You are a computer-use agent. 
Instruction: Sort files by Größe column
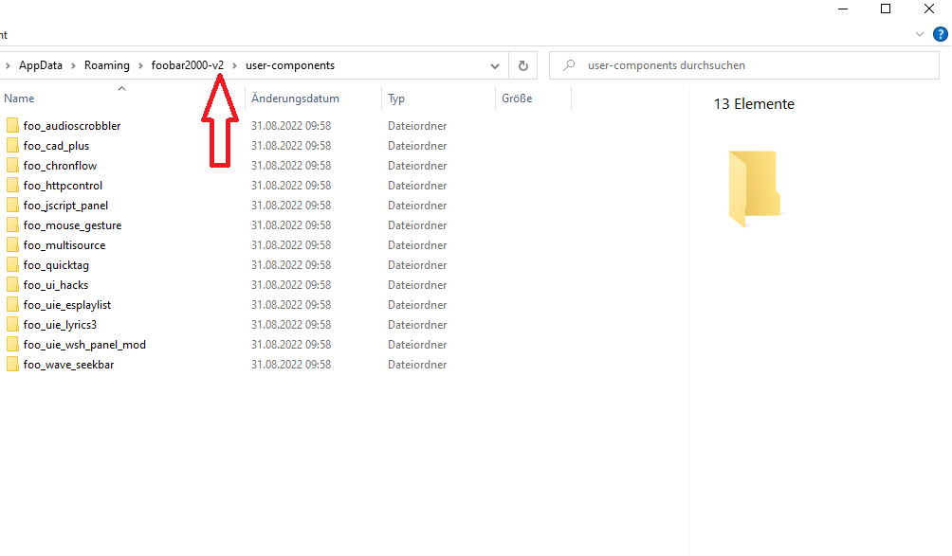point(517,99)
